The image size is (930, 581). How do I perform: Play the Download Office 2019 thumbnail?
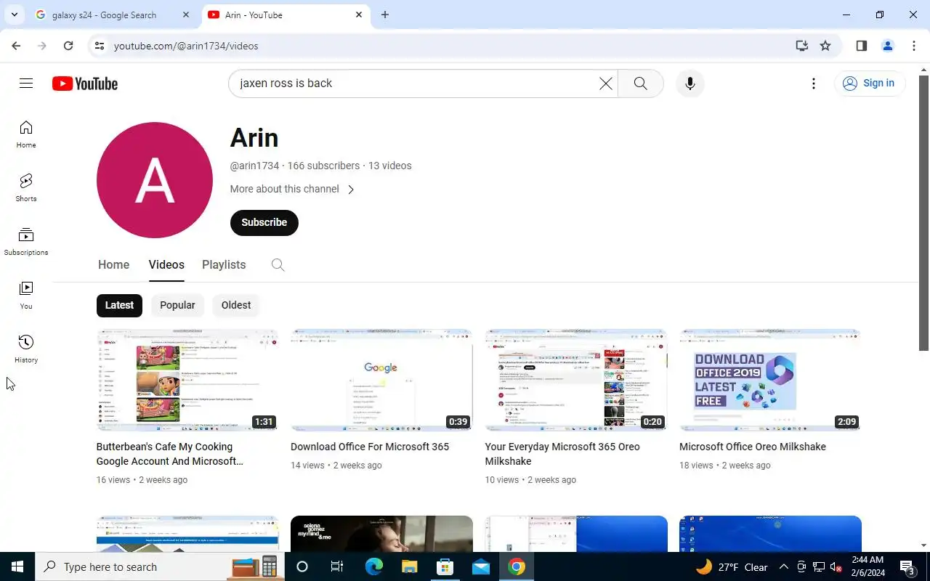click(x=770, y=380)
